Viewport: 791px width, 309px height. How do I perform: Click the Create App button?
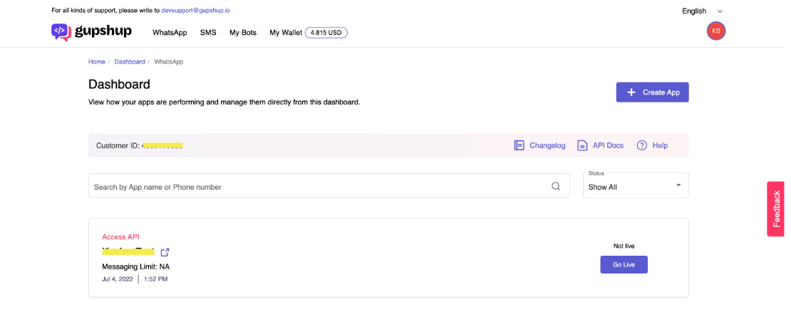coord(652,92)
